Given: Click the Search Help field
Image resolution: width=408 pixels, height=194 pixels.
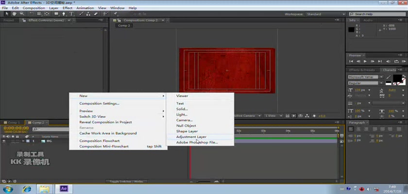Looking at the screenshot, I should 377,14.
